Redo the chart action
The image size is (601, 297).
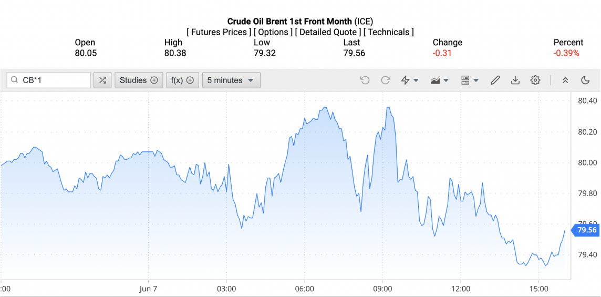click(x=386, y=80)
